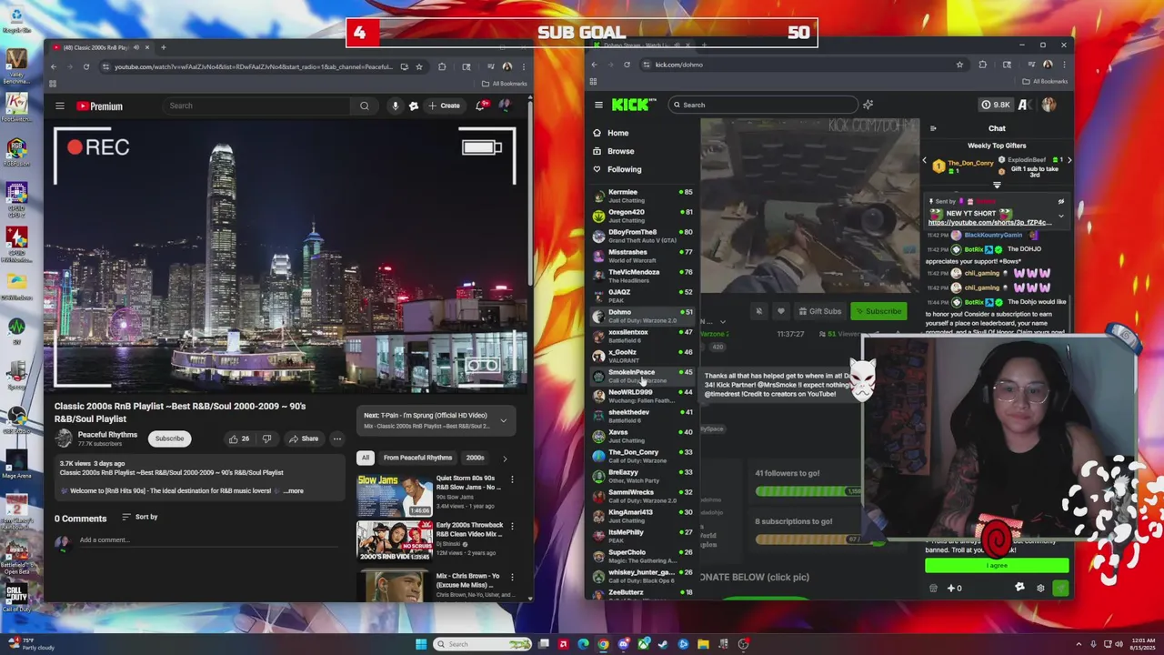This screenshot has width=1164, height=655.
Task: Click the YouTube search magnifier button
Action: pos(364,106)
